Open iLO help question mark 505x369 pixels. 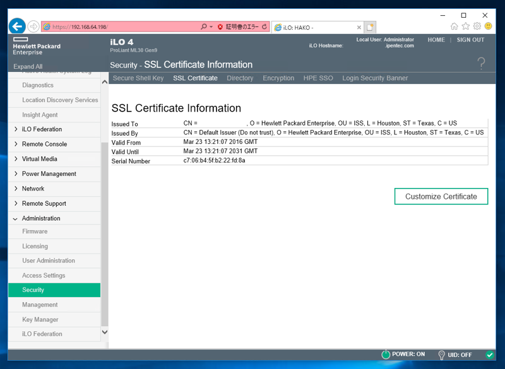click(x=481, y=63)
